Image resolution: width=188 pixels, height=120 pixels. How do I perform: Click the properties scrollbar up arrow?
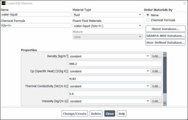coord(165,55)
